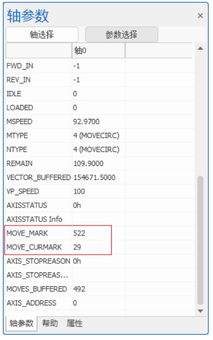Click the scrollbar up arrow
213x340 pixels.
tap(201, 48)
